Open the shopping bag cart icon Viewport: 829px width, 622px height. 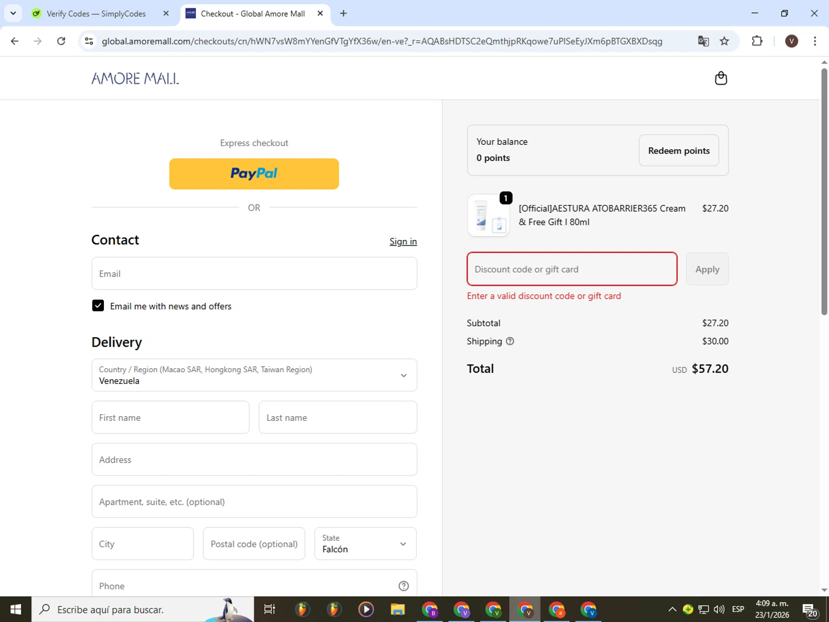721,78
